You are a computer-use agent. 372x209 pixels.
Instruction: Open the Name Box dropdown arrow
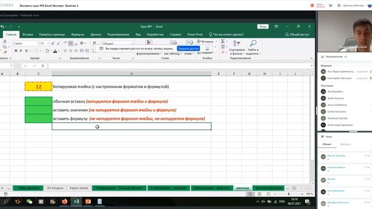(12, 66)
